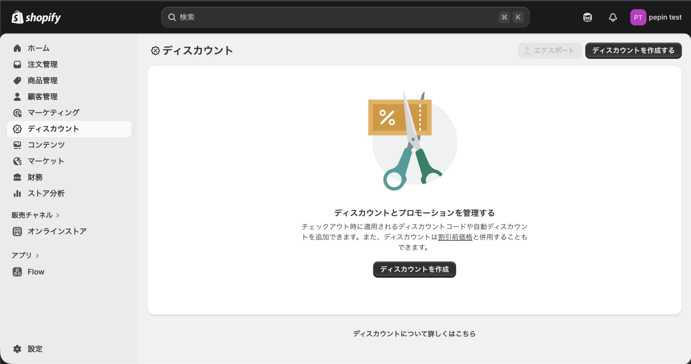Screen dimensions: 691x364
Task: Click the ディスカウントを作成 button
Action: pos(414,269)
